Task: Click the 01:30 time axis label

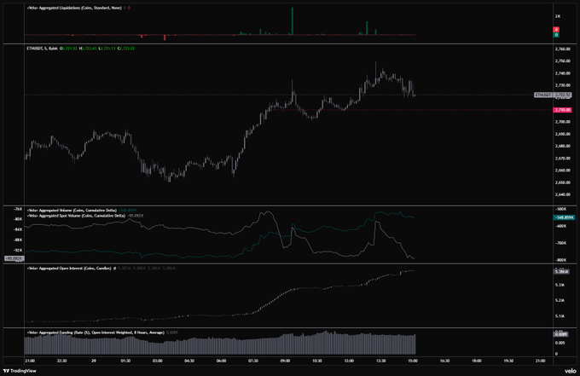Action: (x=125, y=361)
